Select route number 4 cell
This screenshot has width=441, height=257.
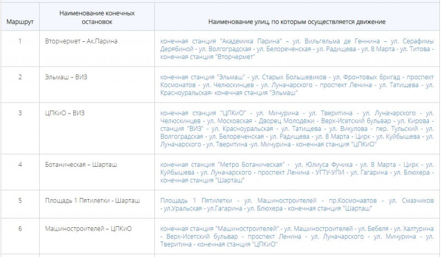(19, 165)
